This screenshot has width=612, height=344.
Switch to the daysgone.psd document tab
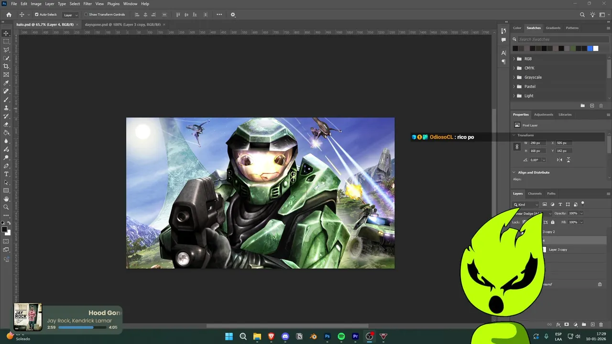(x=122, y=24)
